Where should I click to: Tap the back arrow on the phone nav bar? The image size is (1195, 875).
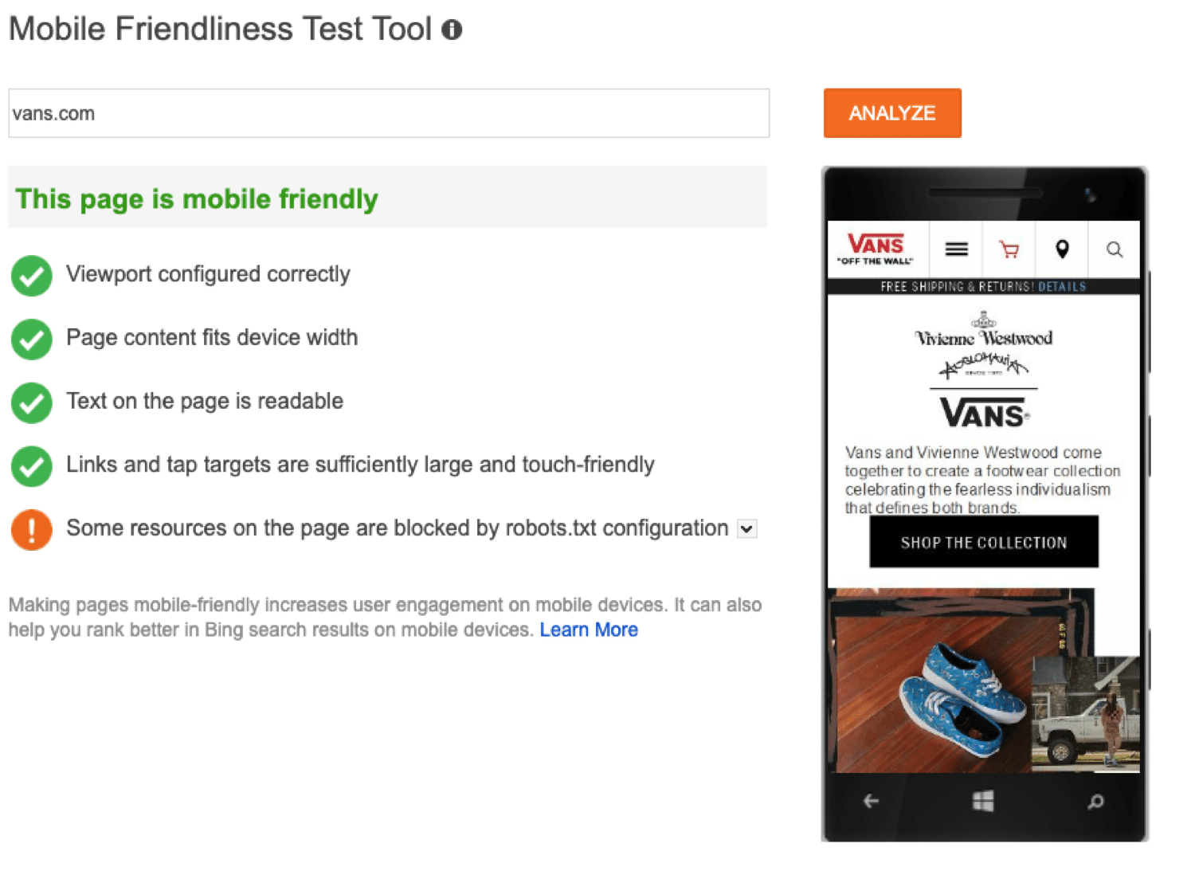pyautogui.click(x=870, y=801)
